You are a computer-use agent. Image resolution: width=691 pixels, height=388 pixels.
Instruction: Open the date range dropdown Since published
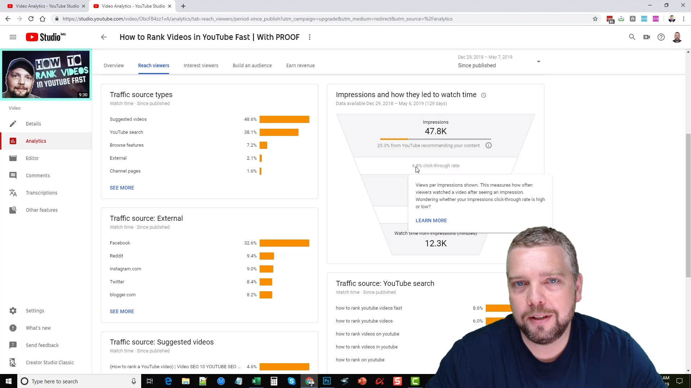pos(499,61)
